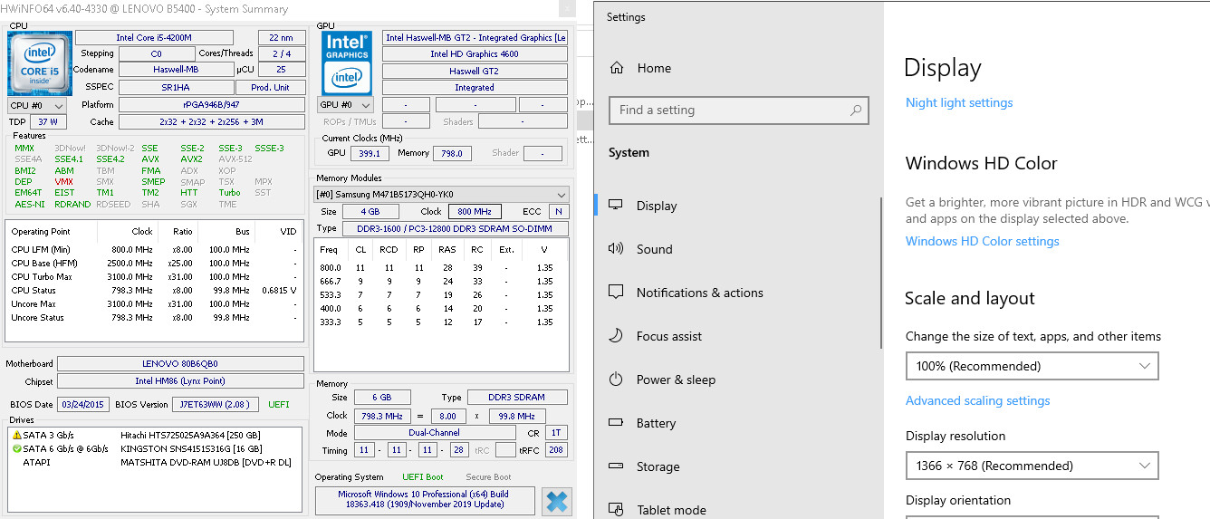This screenshot has height=519, width=1210.
Task: Open Advanced scaling settings link
Action: click(978, 400)
